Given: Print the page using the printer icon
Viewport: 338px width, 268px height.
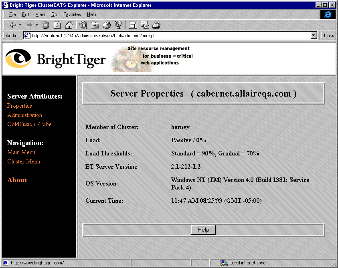Looking at the screenshot, I should 156,25.
